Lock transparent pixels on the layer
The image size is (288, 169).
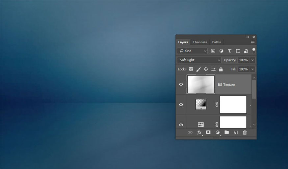pyautogui.click(x=191, y=69)
